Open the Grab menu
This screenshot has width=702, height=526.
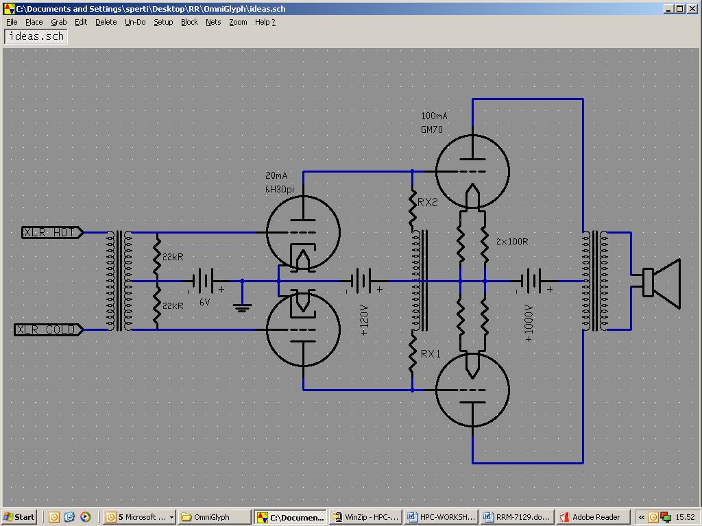59,22
